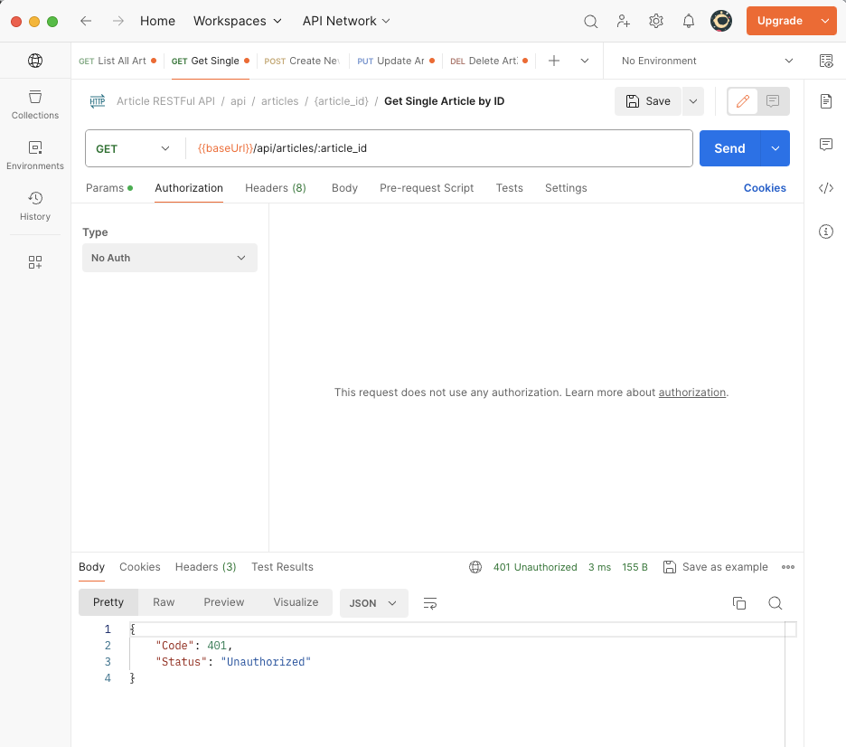846x747 pixels.
Task: Click the request URL input field
Action: (x=434, y=148)
